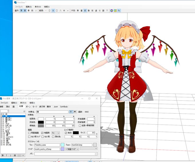The width and height of the screenshot is (195, 162).
Task: Toggle face selection mode (面) in PmxView toolbar
Action: [25, 11]
